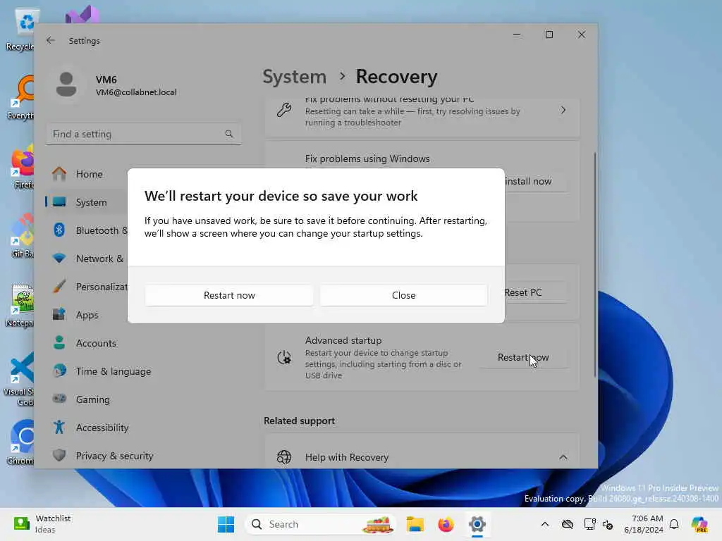
Task: Click the Accounts icon in sidebar
Action: [x=59, y=343]
